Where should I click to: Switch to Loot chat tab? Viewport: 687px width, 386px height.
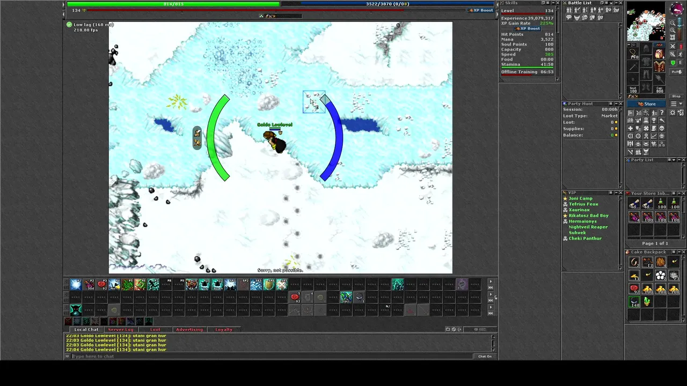(155, 329)
